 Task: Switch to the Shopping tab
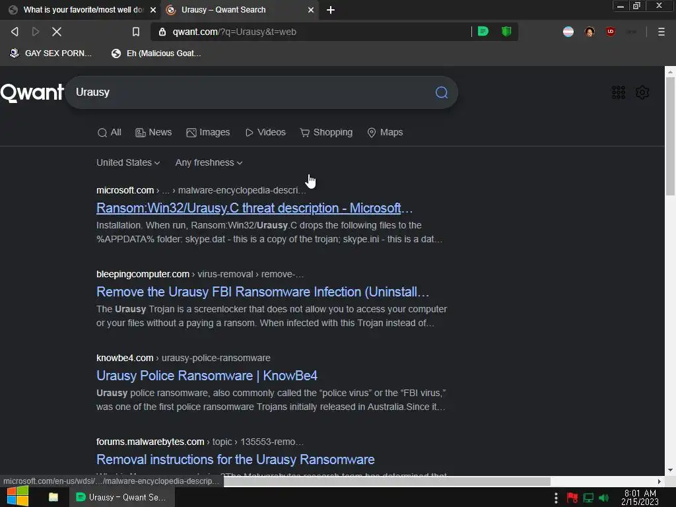tap(326, 132)
